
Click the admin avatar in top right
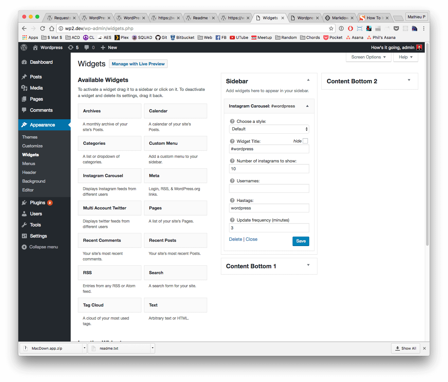click(x=419, y=47)
